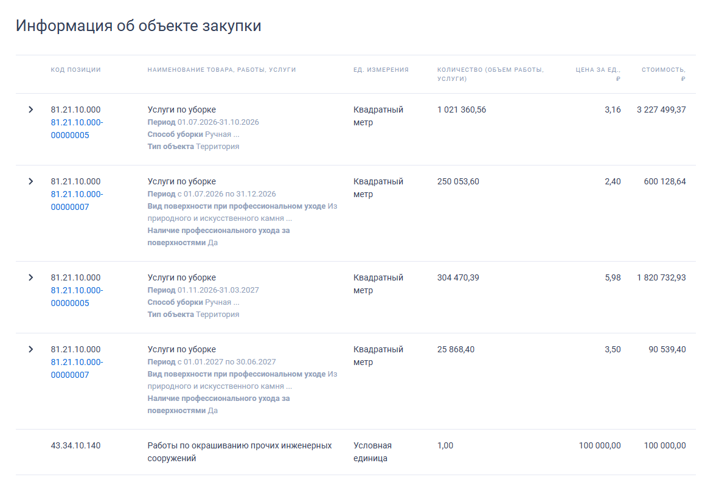Click Услуги по уборке in 3 227 499,37 row
The width and height of the screenshot is (702, 477).
point(182,110)
